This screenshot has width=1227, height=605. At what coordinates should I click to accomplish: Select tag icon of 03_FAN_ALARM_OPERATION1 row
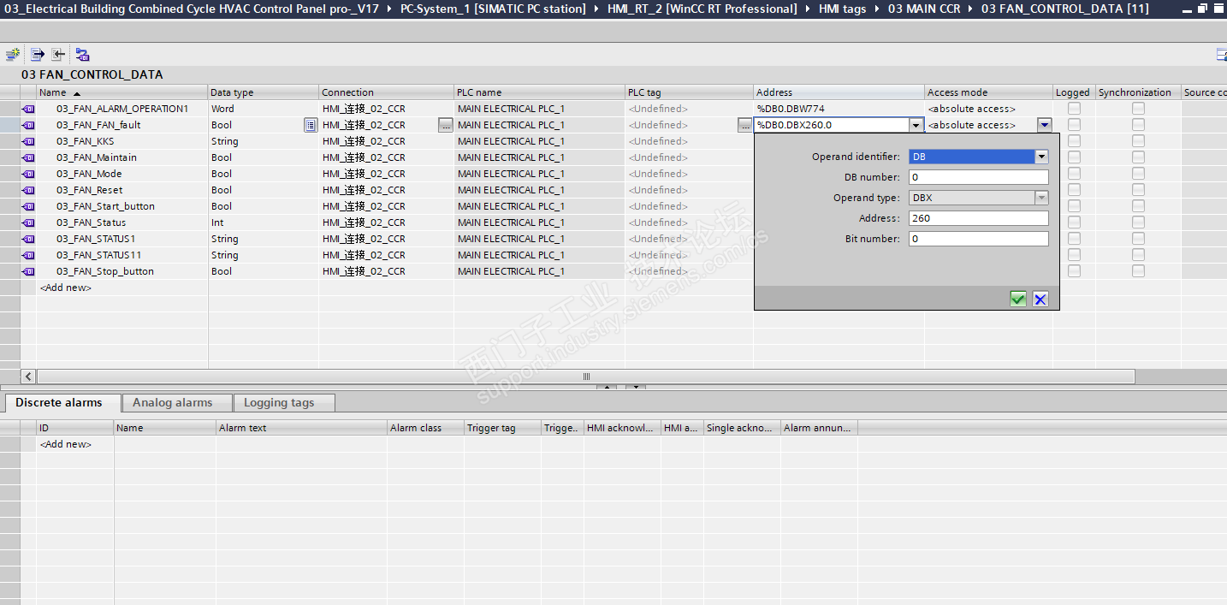click(x=28, y=109)
